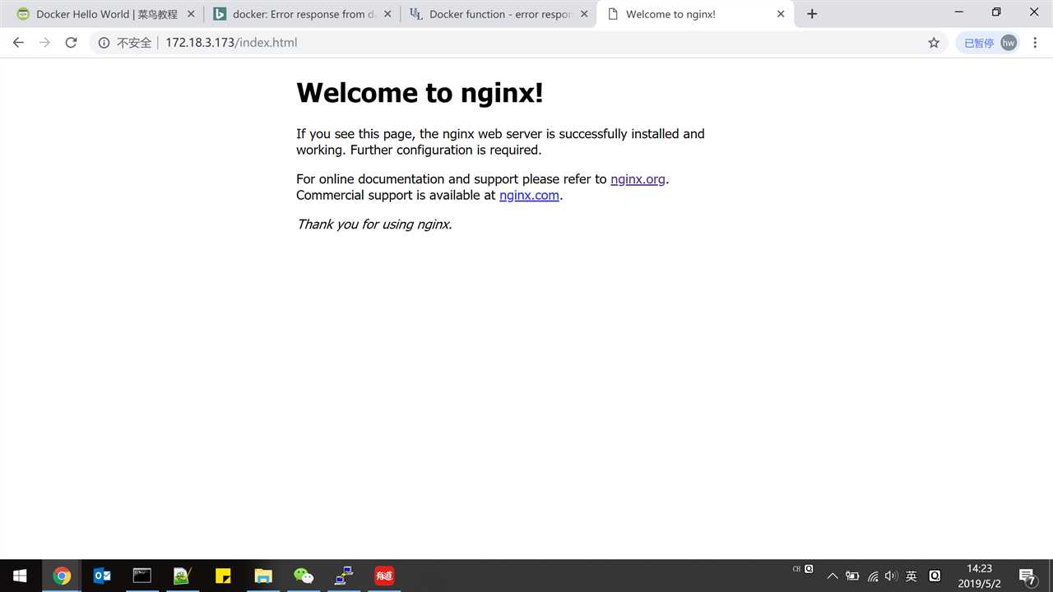Open the hw profile avatar
This screenshot has height=592, width=1053.
[1009, 43]
